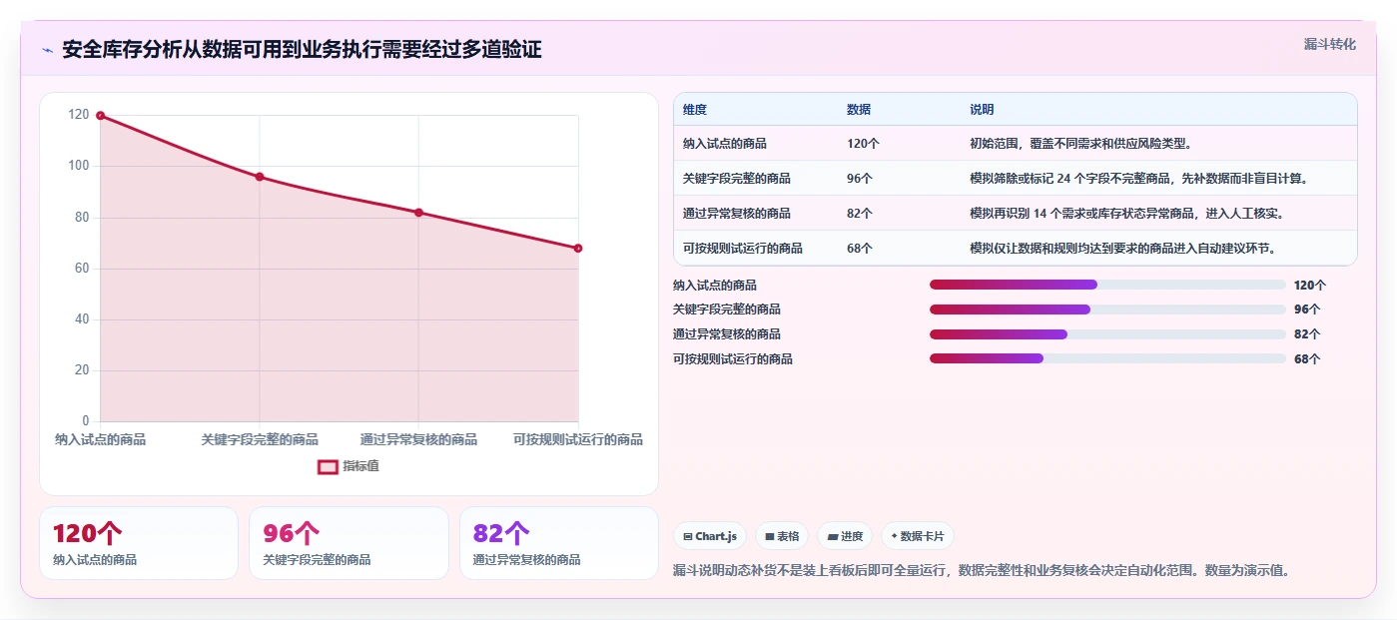This screenshot has height=620, width=1397.
Task: Click the lightning icon before the title
Action: 47,50
